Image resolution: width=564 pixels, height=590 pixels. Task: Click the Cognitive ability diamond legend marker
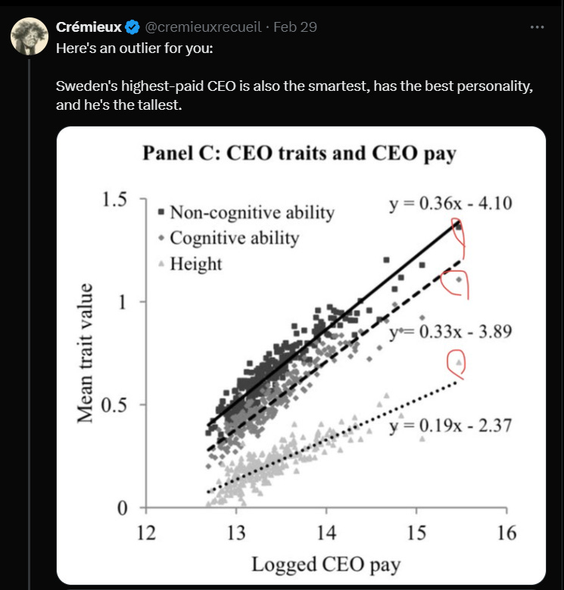tap(161, 238)
